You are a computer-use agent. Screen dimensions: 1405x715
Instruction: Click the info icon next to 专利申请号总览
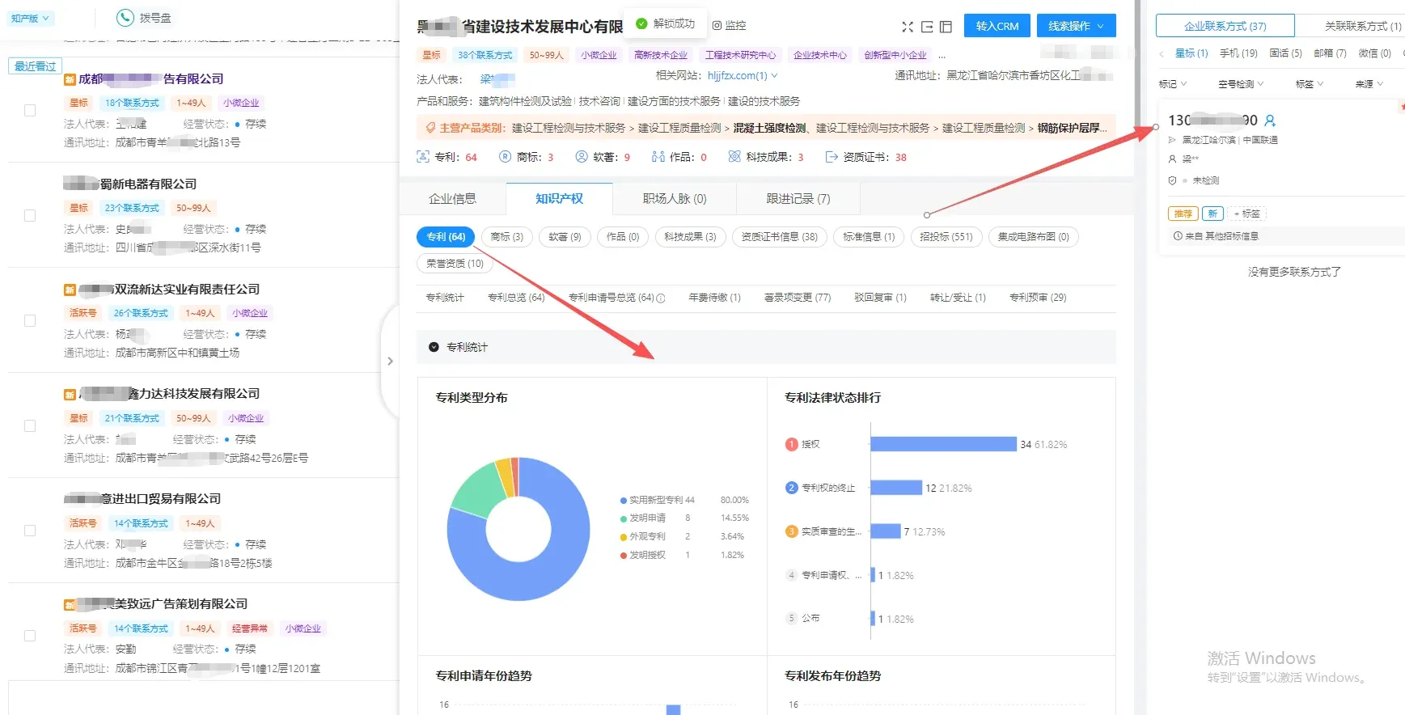pyautogui.click(x=661, y=298)
